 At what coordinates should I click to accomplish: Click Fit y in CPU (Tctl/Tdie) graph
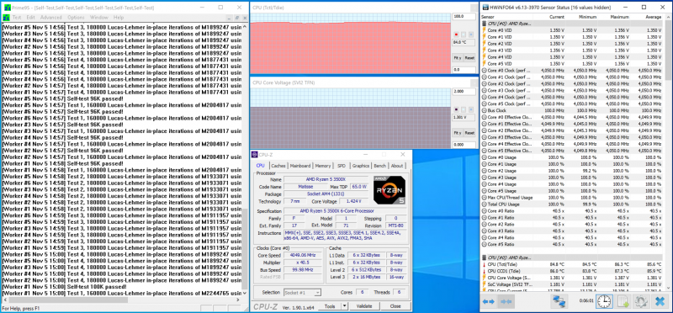point(458,57)
